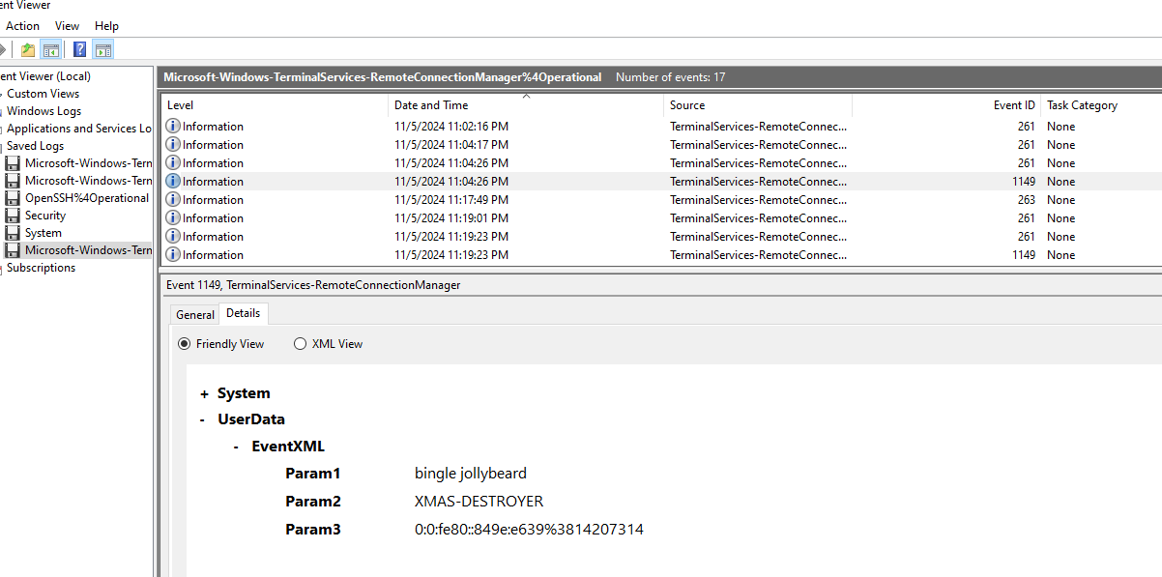Click the floppy icon of the highlighted Microsoft-Windows-Tern log
This screenshot has height=577, width=1162.
click(x=13, y=250)
